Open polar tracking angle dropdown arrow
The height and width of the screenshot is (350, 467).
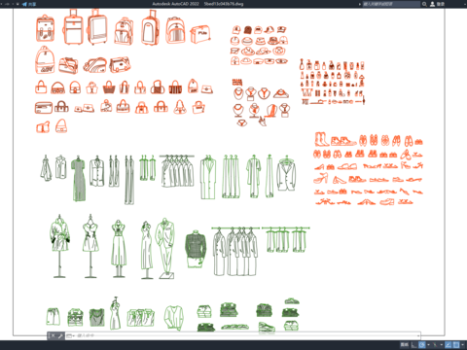pos(428,345)
